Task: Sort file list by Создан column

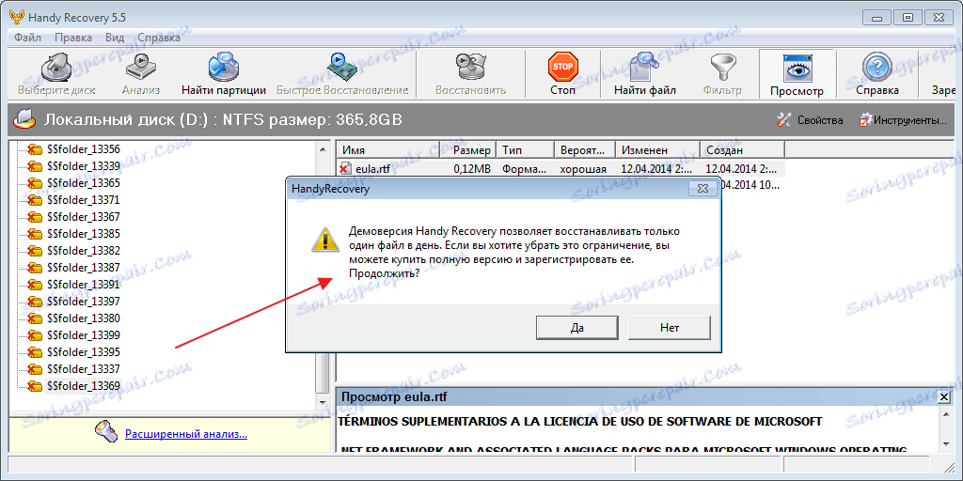Action: tap(743, 150)
